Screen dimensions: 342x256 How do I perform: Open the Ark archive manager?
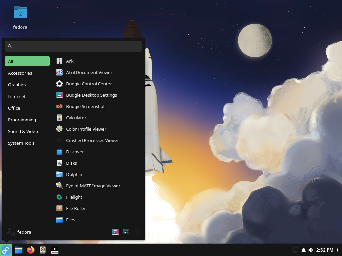pyautogui.click(x=70, y=61)
